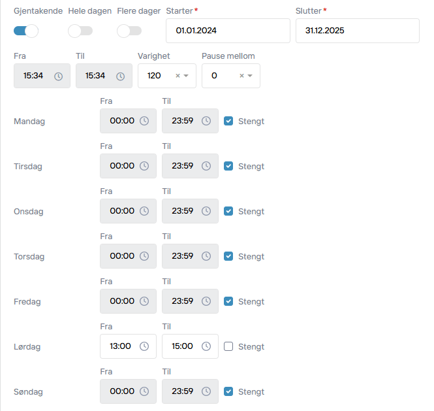Clear the Pause mellom value with x icon
The image size is (434, 411).
pos(241,76)
